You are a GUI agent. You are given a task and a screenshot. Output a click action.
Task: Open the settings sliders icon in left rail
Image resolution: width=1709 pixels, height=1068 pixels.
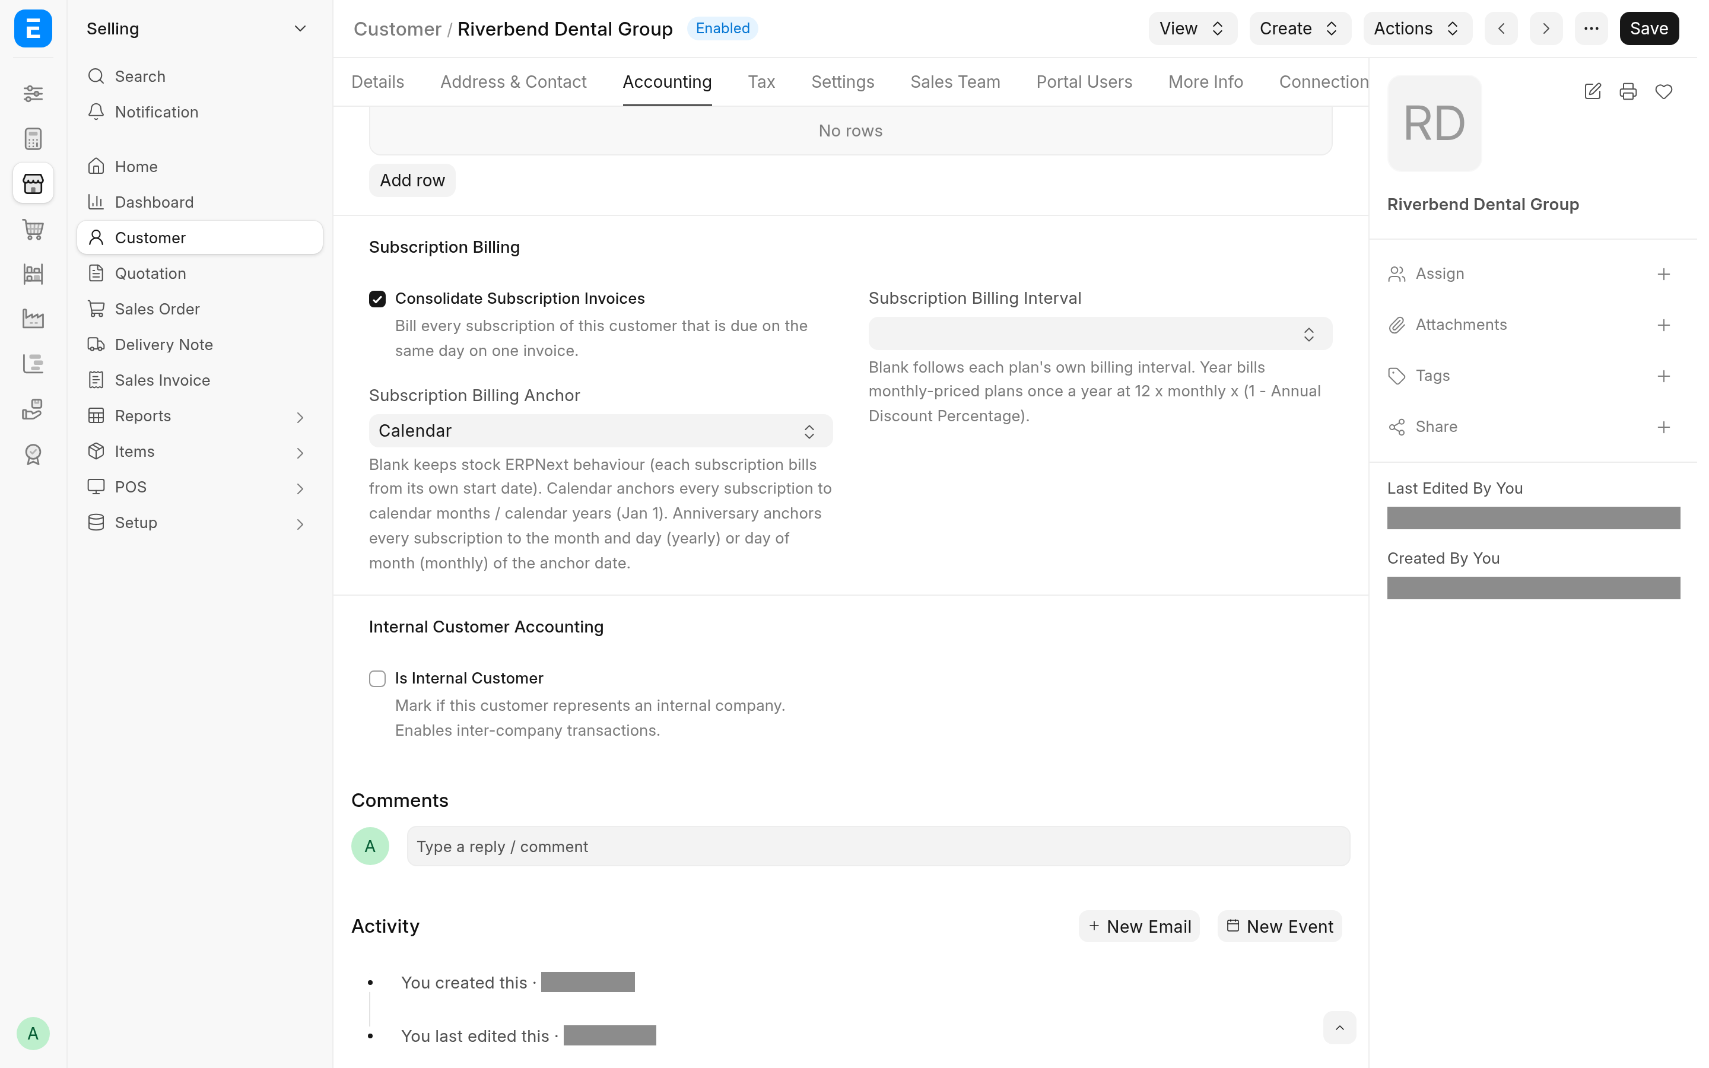coord(33,93)
